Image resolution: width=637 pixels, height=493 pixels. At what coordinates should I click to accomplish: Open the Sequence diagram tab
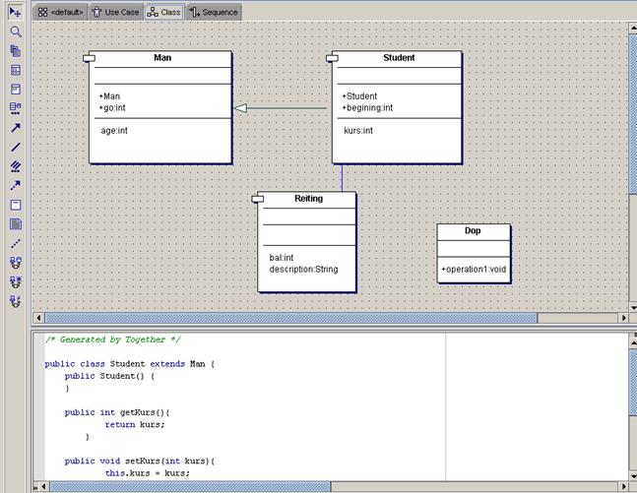click(x=213, y=12)
